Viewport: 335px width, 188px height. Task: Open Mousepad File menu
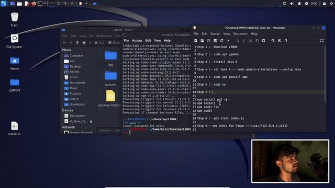tap(196, 34)
